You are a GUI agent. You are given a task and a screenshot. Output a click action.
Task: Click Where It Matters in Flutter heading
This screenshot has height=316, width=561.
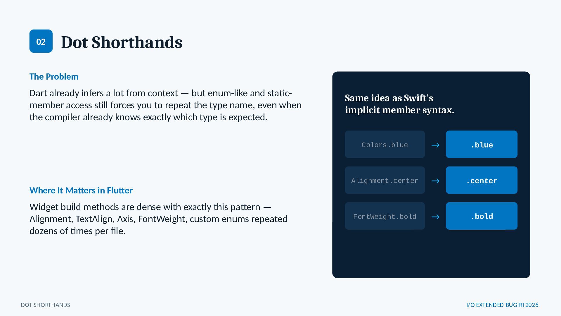pos(81,190)
